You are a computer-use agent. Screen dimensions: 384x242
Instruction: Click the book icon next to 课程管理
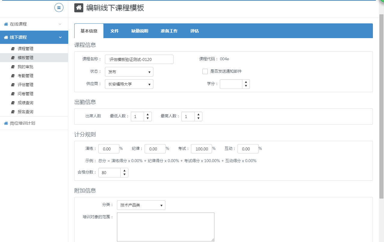(x=13, y=49)
